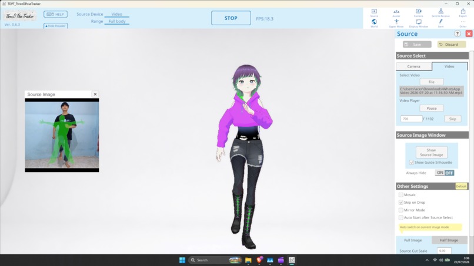Open the Source panel icon
The image size is (474, 266).
tap(374, 12)
